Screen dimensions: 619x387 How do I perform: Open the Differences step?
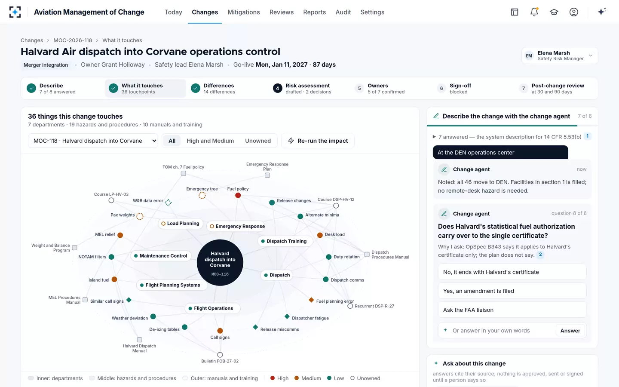pyautogui.click(x=228, y=88)
